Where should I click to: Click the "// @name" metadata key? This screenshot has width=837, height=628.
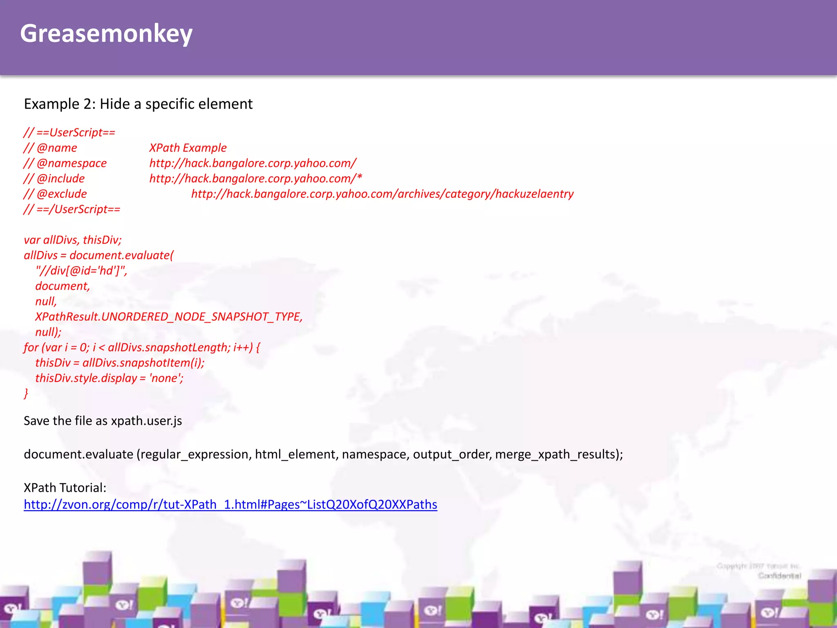50,148
